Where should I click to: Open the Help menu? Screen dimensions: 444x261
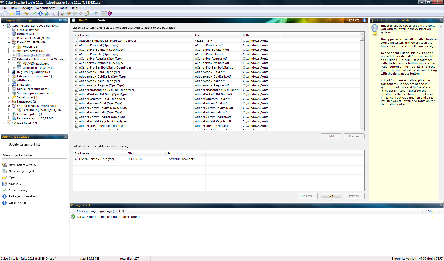[74, 8]
